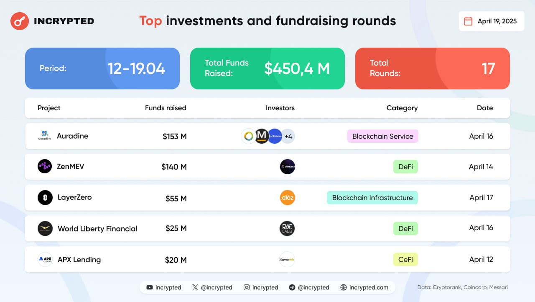Click the Blockchain Service category tag
The width and height of the screenshot is (535, 302).
(x=382, y=136)
